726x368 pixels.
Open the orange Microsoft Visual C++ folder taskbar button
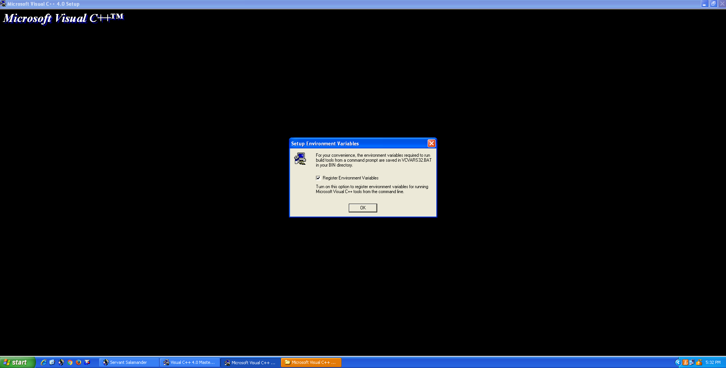[311, 362]
